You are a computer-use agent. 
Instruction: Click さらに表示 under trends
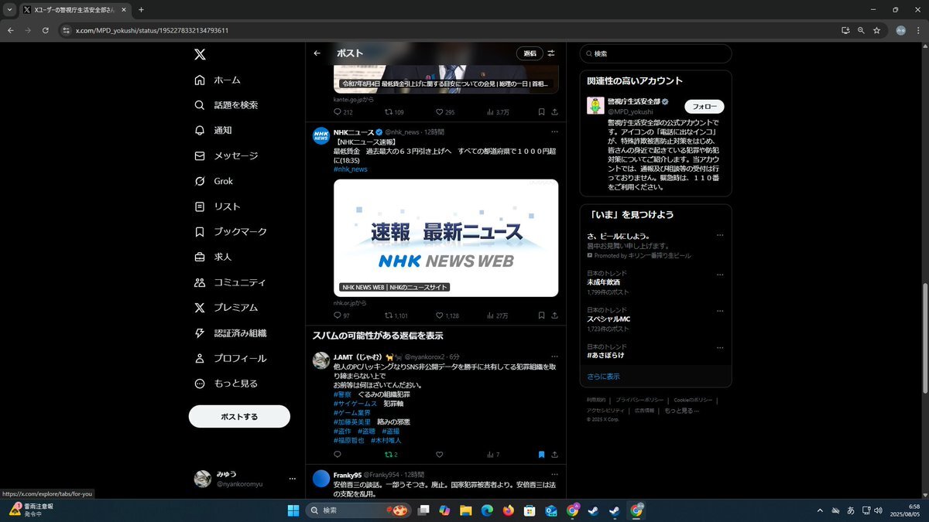603,377
